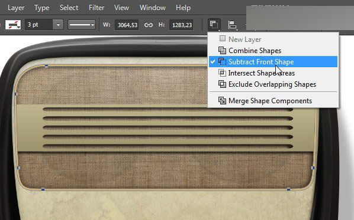Open the Path alignment icon
The image size is (354, 220).
(x=232, y=25)
